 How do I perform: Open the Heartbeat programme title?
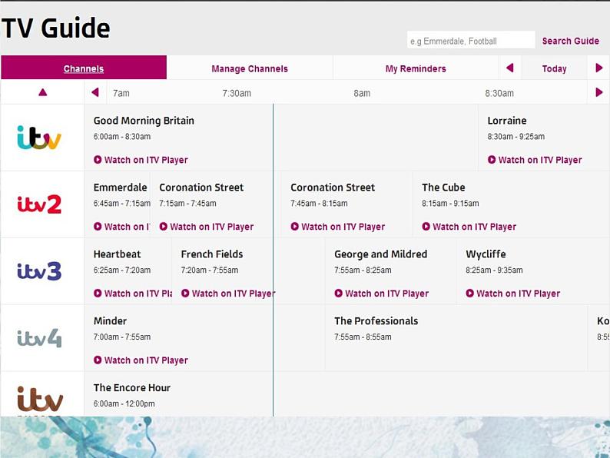(x=117, y=254)
